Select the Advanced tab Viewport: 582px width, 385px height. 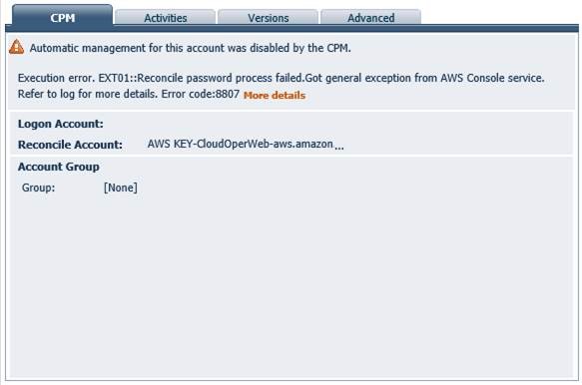pos(370,17)
